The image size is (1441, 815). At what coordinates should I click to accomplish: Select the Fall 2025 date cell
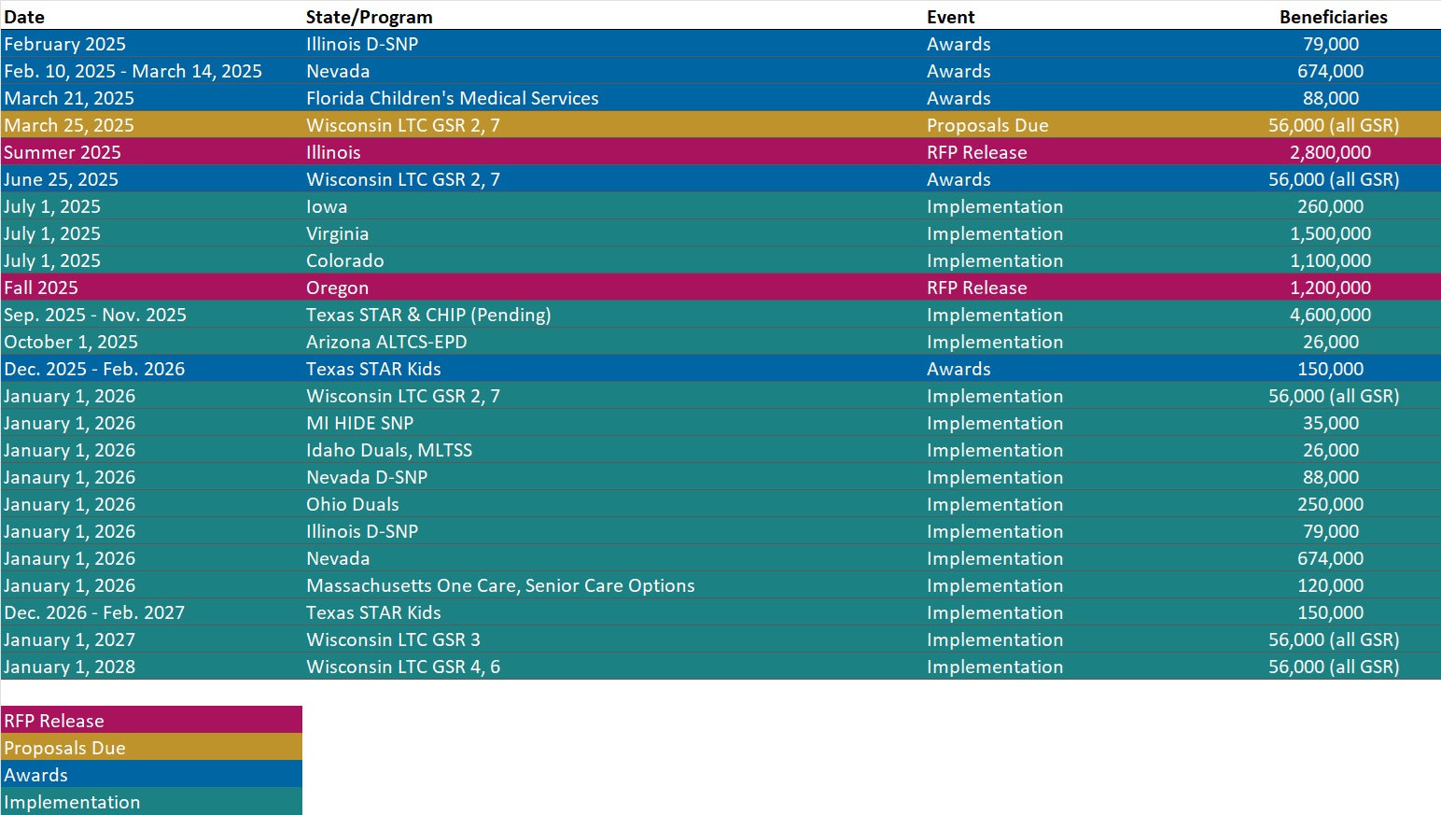(41, 288)
